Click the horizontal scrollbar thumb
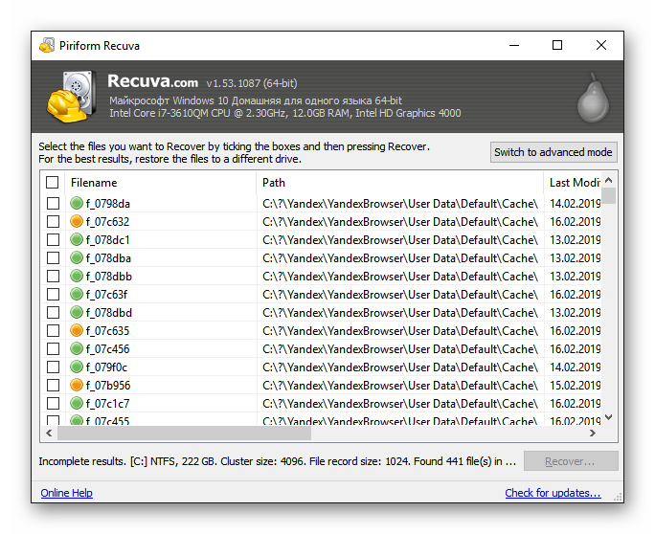The height and width of the screenshot is (534, 655). pos(184,433)
